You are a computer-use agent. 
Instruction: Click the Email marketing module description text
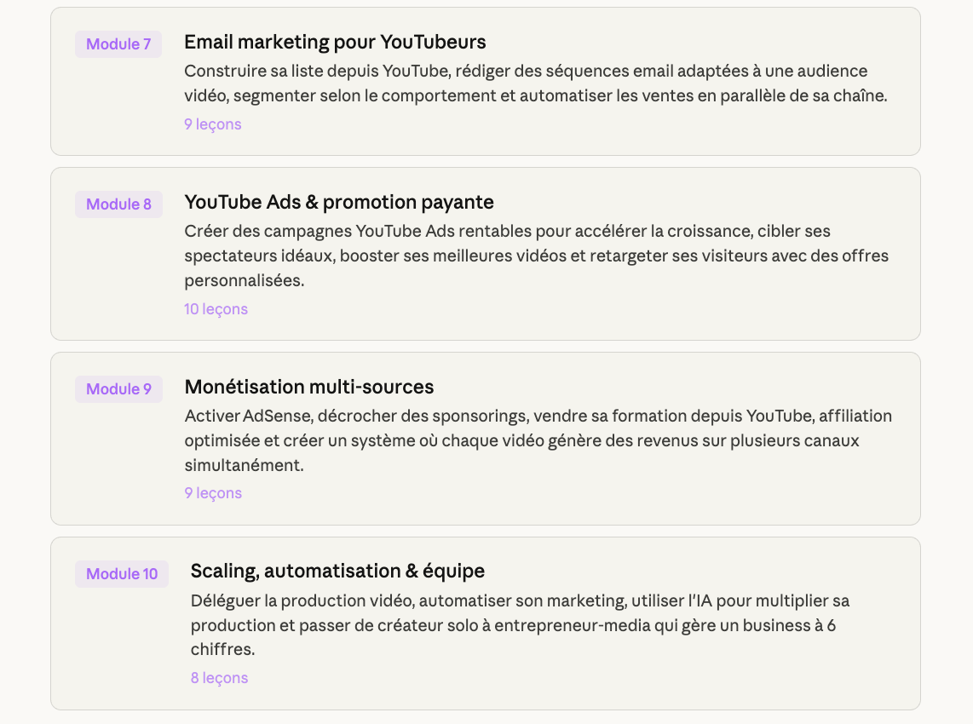coord(535,83)
